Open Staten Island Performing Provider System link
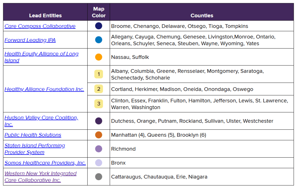Viewport: 295px width, 188px height. pyautogui.click(x=35, y=146)
